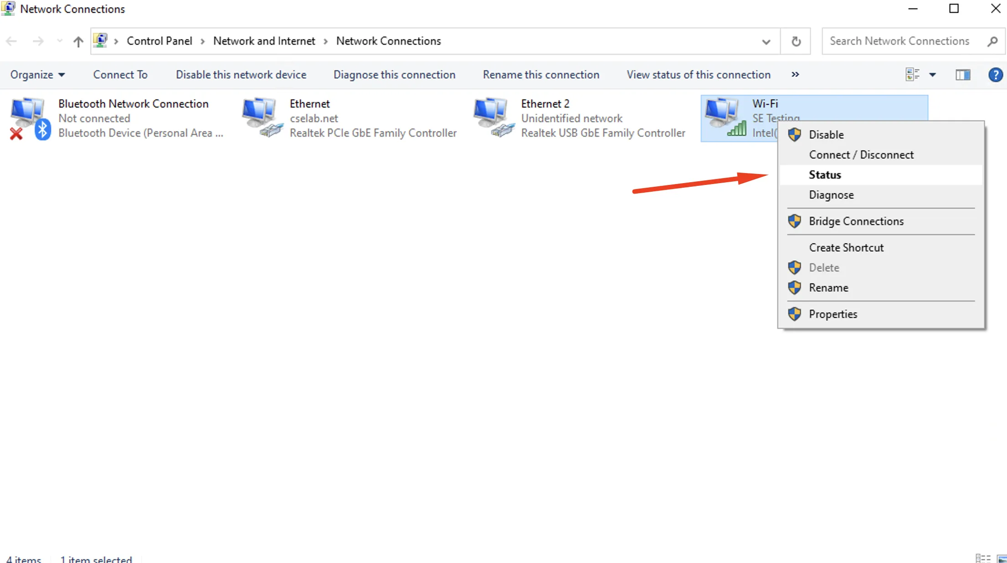Show the preview pane icon
Viewport: 1007px width, 563px height.
[963, 75]
